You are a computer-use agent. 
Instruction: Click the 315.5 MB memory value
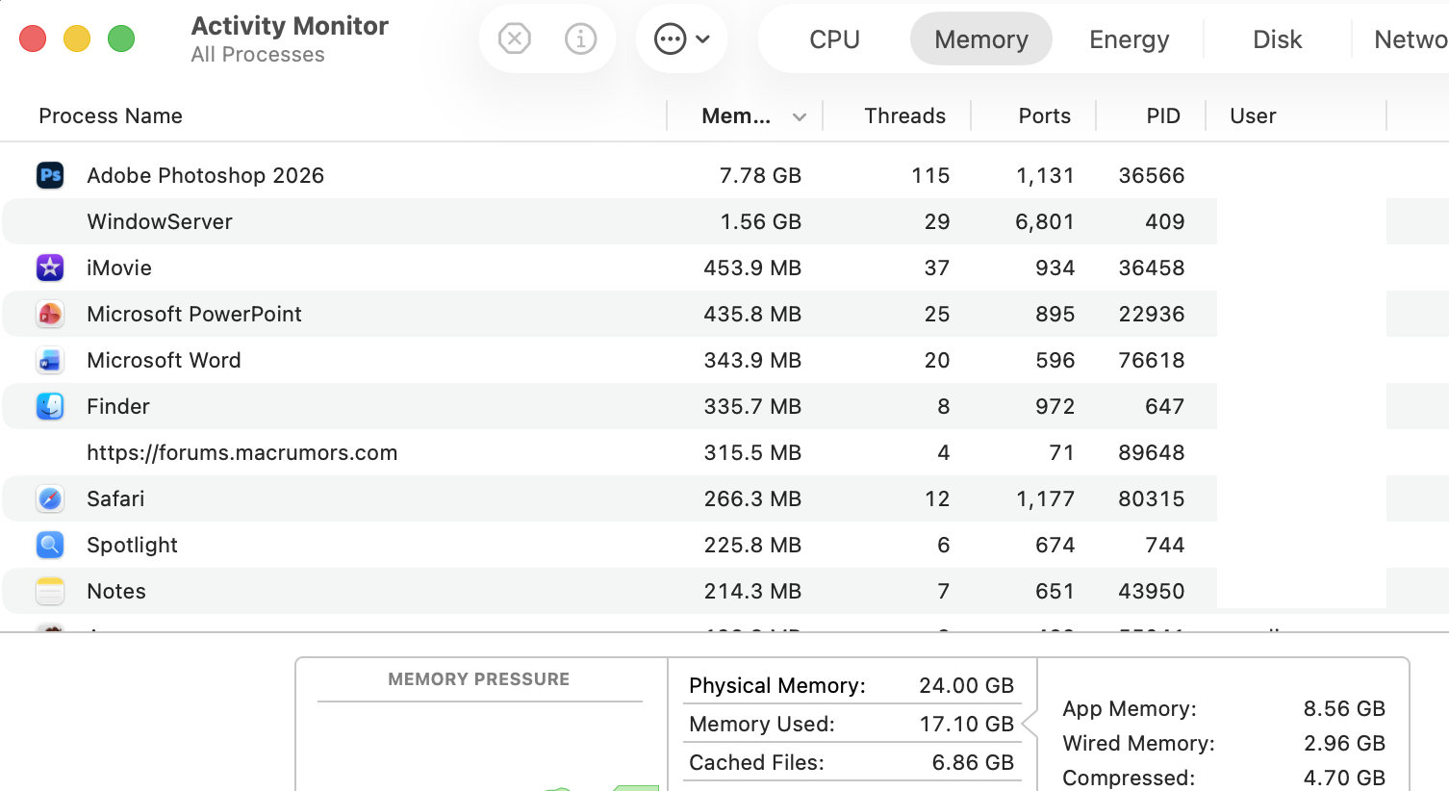(x=752, y=452)
